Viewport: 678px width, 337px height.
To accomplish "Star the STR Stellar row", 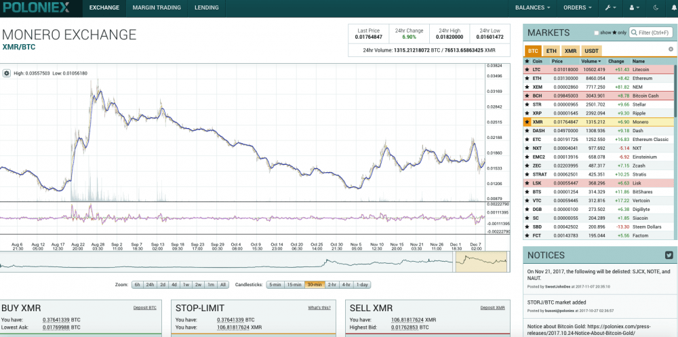I will coord(527,104).
